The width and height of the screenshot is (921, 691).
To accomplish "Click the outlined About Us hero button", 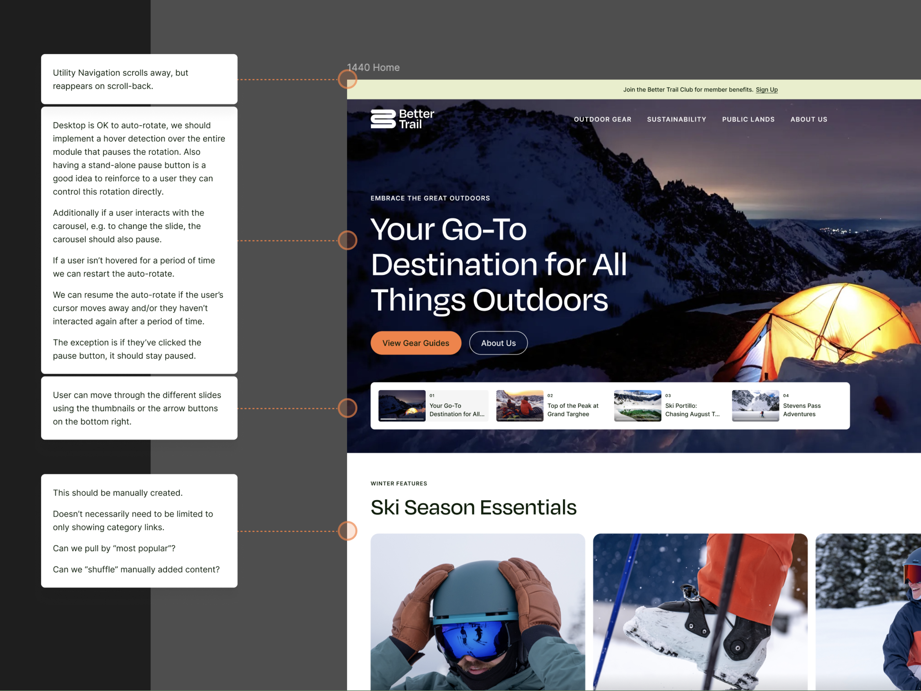I will pyautogui.click(x=498, y=343).
